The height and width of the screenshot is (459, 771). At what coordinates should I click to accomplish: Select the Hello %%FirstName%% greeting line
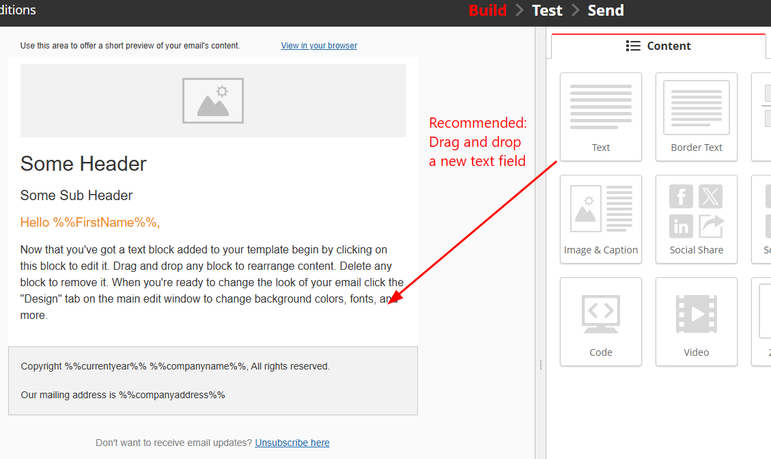coord(90,223)
